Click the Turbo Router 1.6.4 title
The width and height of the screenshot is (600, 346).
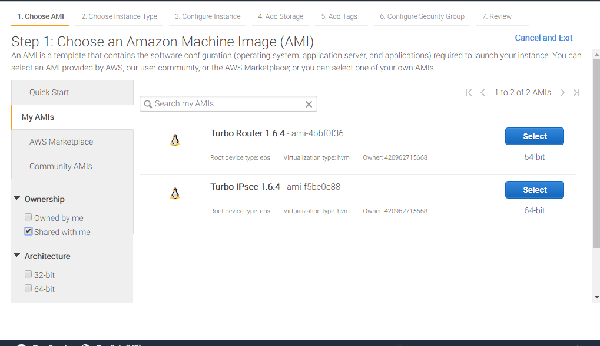[247, 133]
